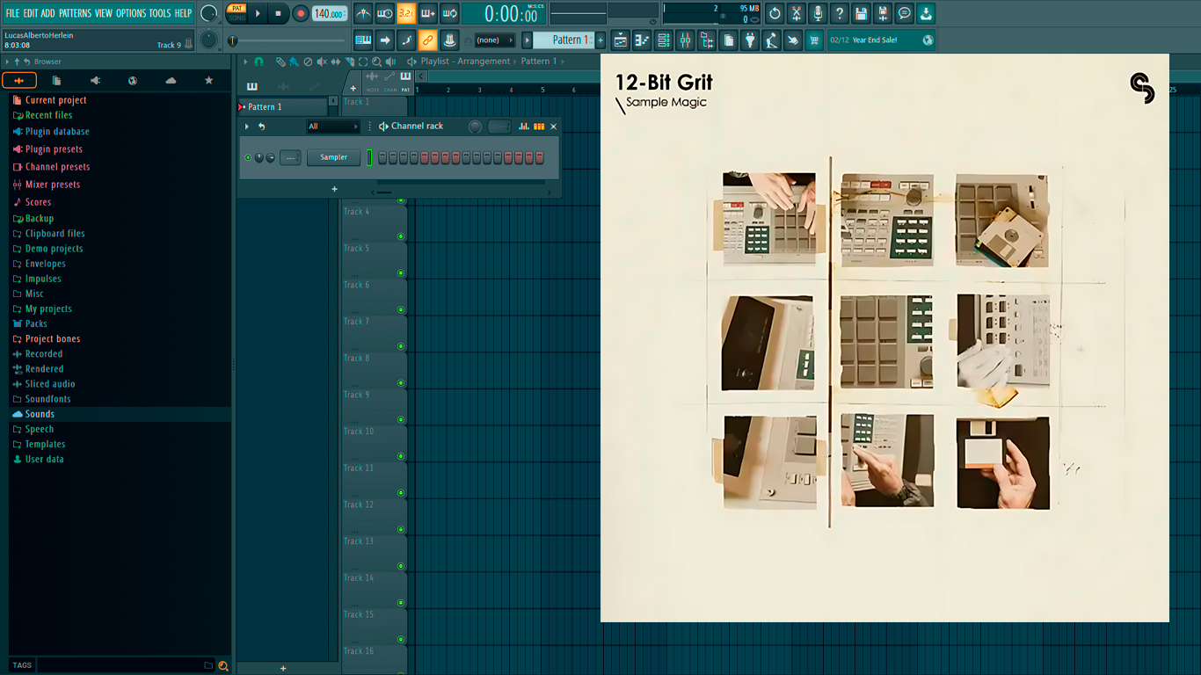Toggle the Track 5 mute LED

coord(401,272)
